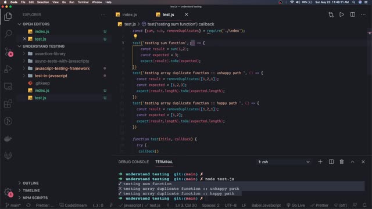Expand the test-in-javascript folder
The image size is (372, 209).
click(x=51, y=76)
